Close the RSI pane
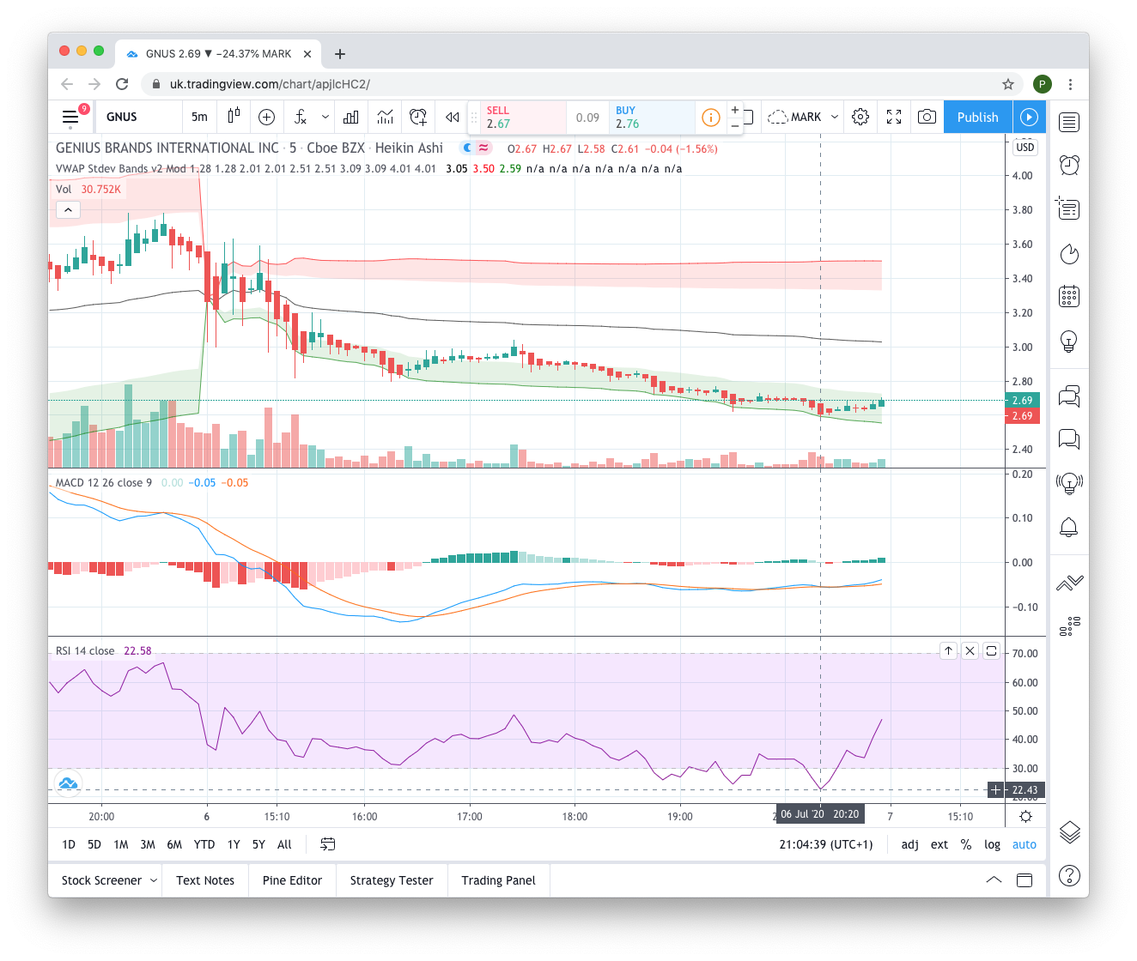Image resolution: width=1137 pixels, height=961 pixels. pyautogui.click(x=970, y=650)
